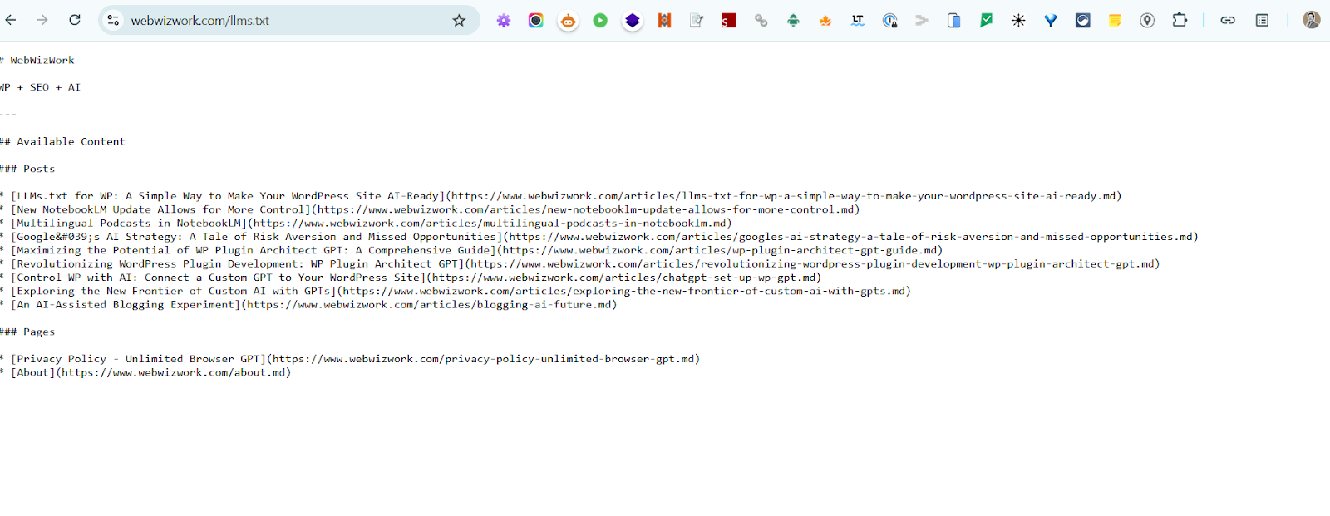Go forward to the next page
1330x516 pixels.
click(42, 20)
